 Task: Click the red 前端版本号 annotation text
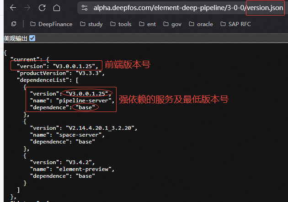(x=128, y=65)
